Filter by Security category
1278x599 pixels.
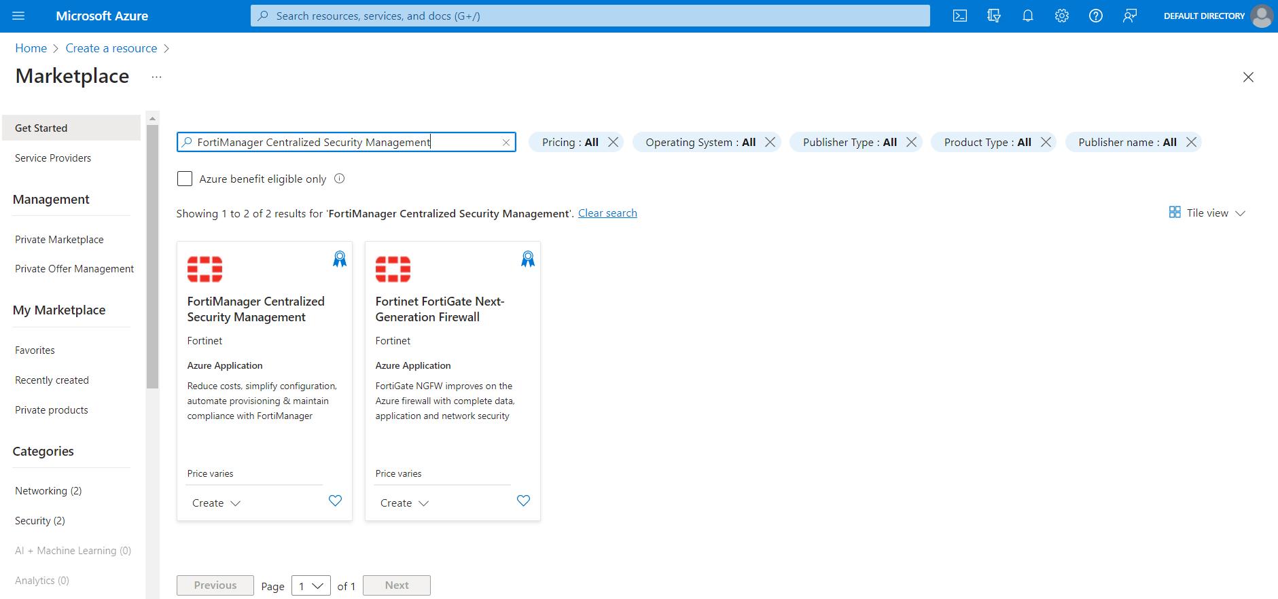click(40, 521)
